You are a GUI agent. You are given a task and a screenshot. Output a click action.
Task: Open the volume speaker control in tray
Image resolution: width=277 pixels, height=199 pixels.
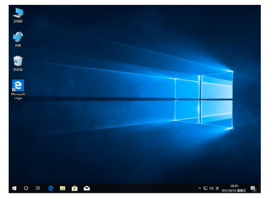pyautogui.click(x=212, y=188)
